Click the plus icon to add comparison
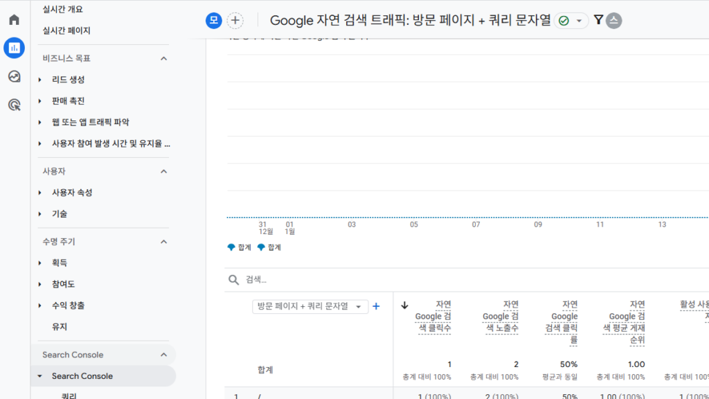The height and width of the screenshot is (399, 709). [235, 21]
